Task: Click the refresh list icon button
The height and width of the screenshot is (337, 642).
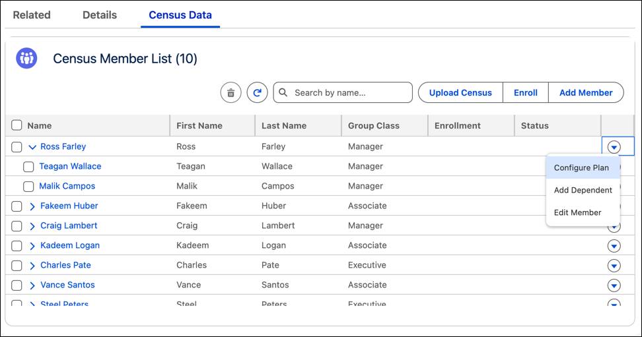Action: click(257, 93)
